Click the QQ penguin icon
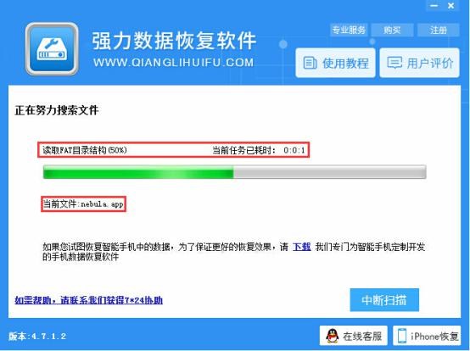 pos(332,336)
